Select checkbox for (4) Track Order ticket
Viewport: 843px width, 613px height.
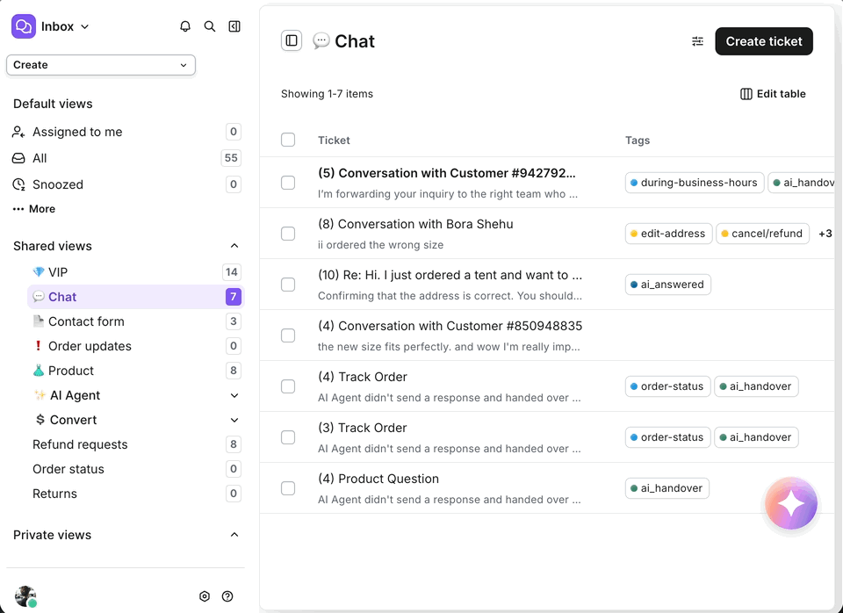tap(288, 386)
